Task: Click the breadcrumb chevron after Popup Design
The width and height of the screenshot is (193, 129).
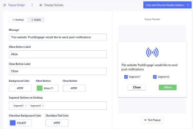Action: [x=32, y=5]
